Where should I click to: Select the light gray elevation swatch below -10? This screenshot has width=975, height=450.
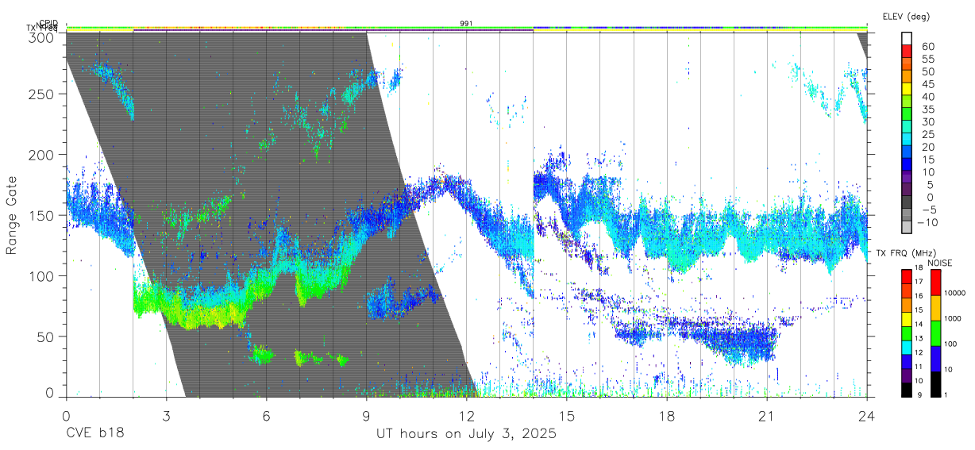[x=908, y=229]
